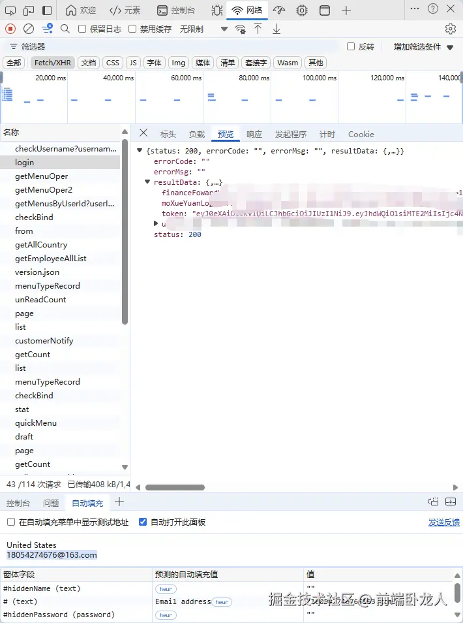Stop recording network log with red button

coord(10,29)
